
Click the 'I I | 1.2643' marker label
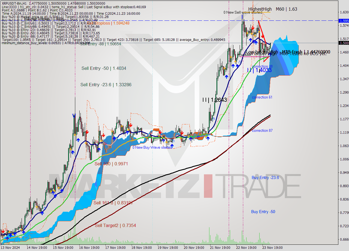[215, 100]
